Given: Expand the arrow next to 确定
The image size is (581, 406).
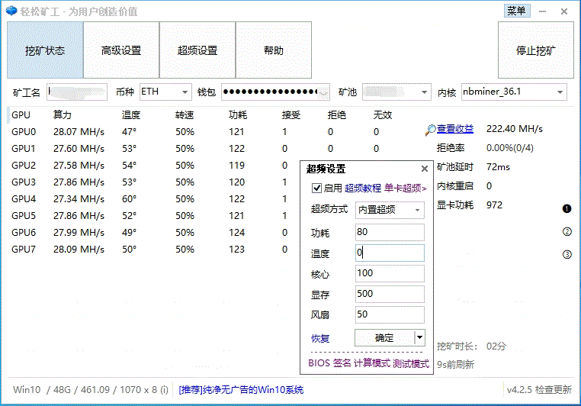Looking at the screenshot, I should [x=419, y=337].
